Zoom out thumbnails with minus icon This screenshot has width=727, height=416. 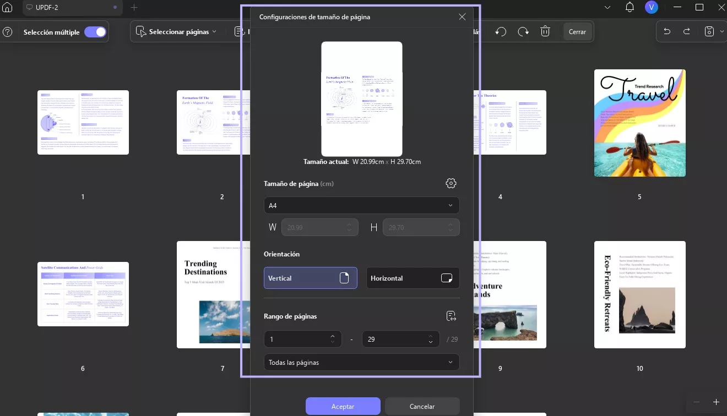click(x=696, y=402)
